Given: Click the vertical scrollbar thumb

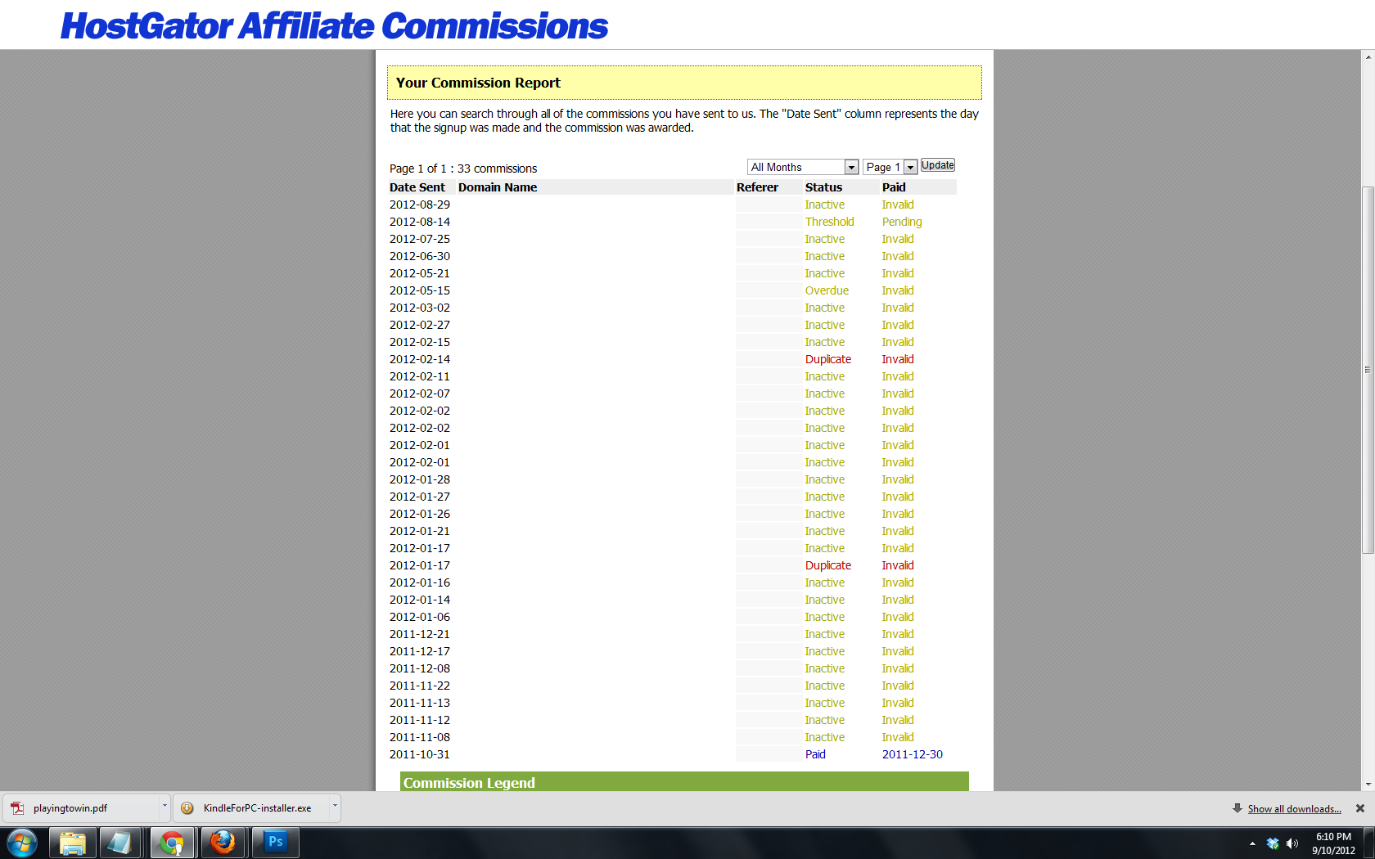Looking at the screenshot, I should coord(1368,371).
